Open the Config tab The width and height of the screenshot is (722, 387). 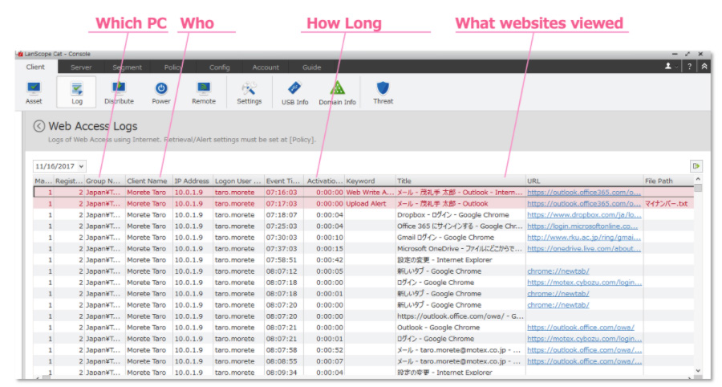point(219,67)
